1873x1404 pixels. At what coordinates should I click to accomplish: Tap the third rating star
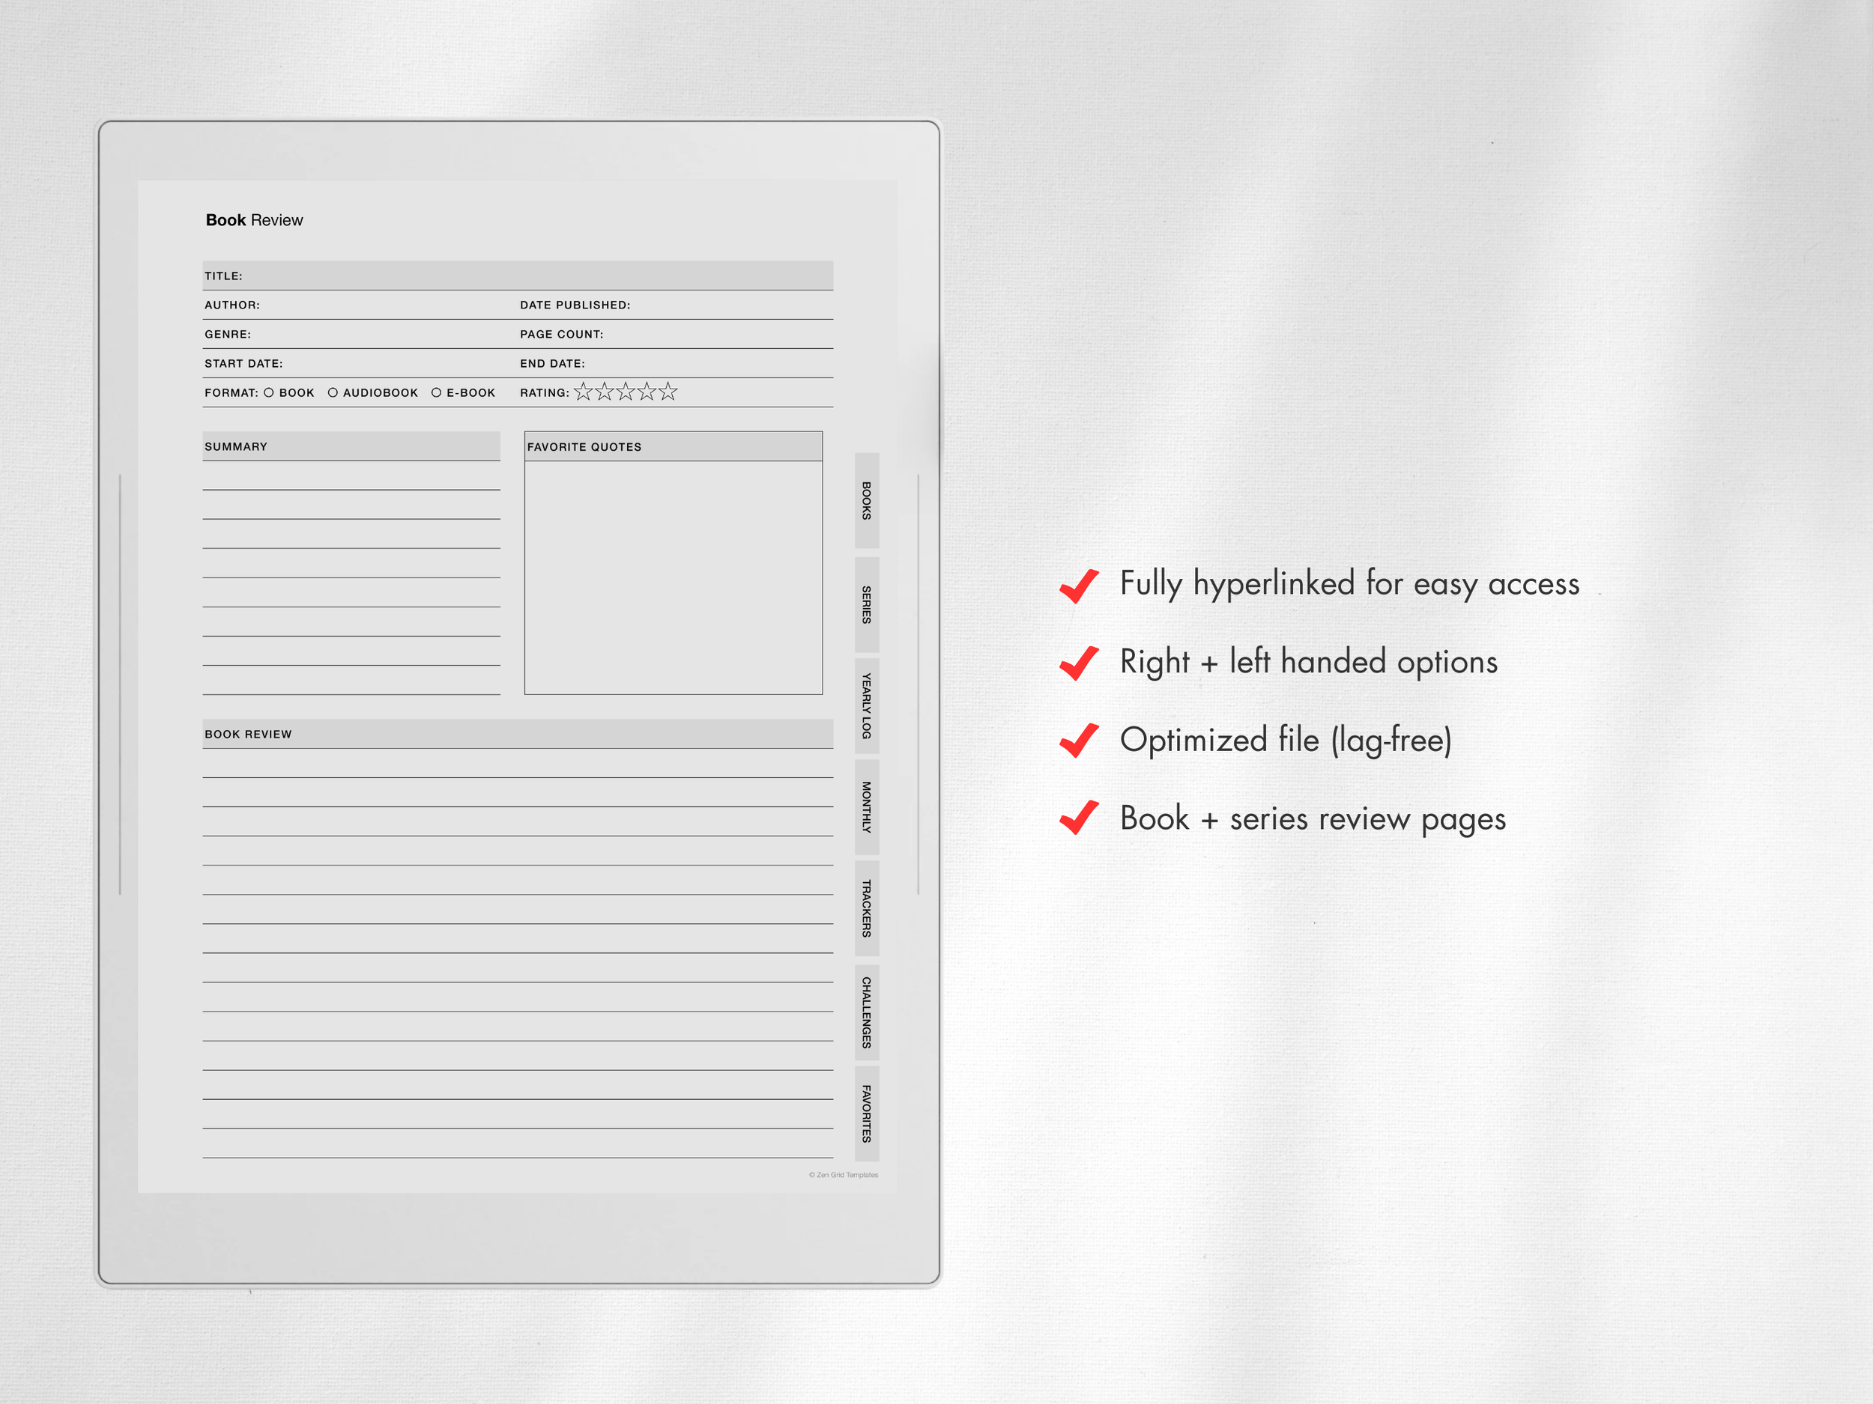pos(626,391)
